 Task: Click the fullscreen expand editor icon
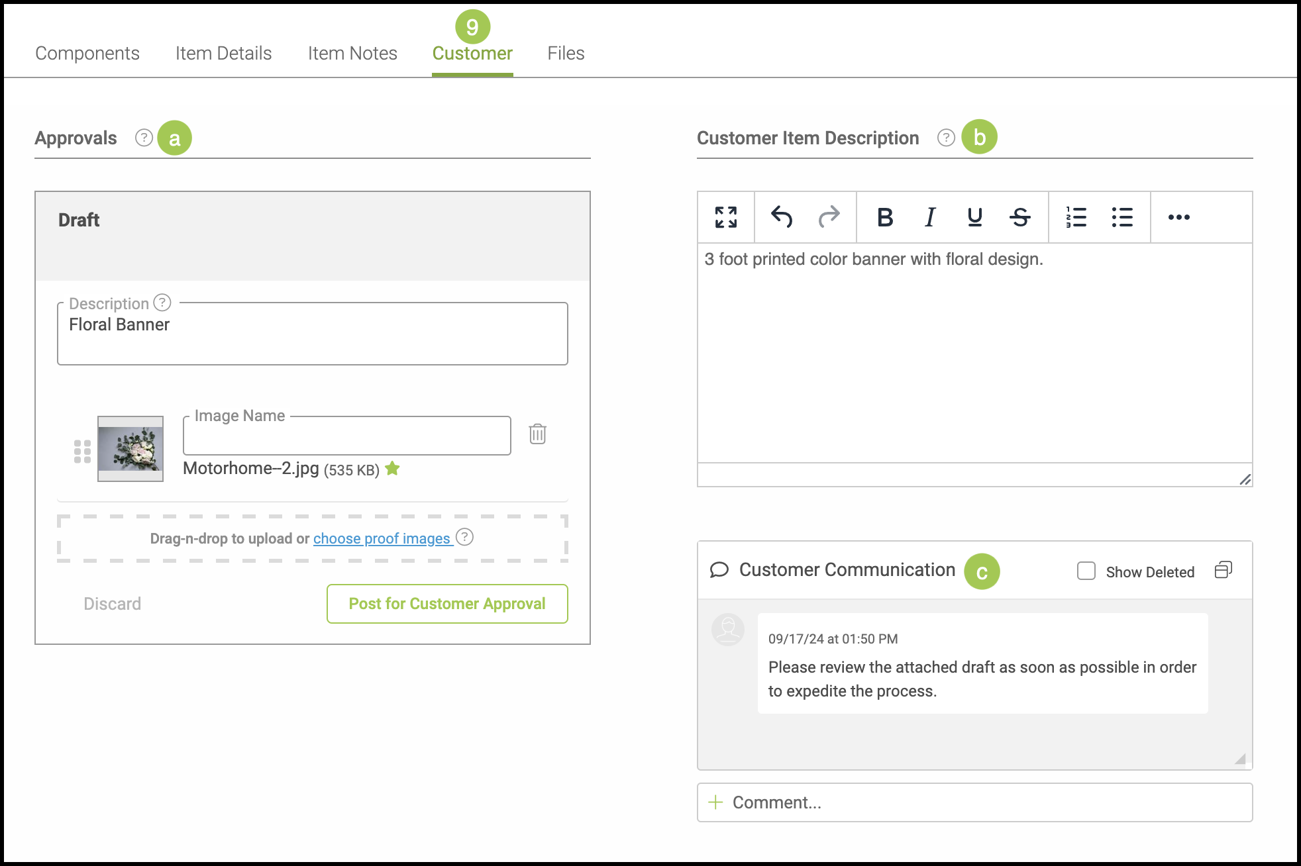726,217
